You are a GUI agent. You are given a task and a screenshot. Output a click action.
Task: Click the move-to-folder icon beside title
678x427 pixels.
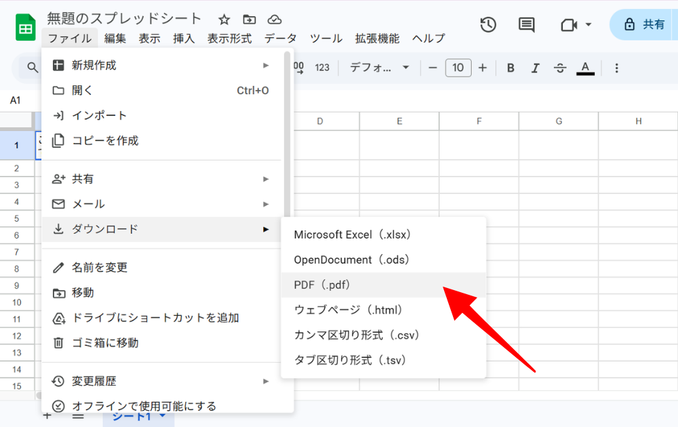tap(250, 19)
